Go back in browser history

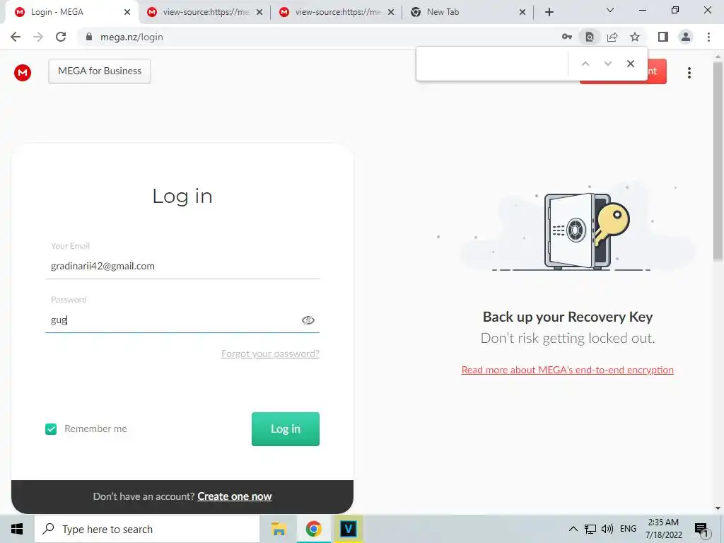[16, 37]
